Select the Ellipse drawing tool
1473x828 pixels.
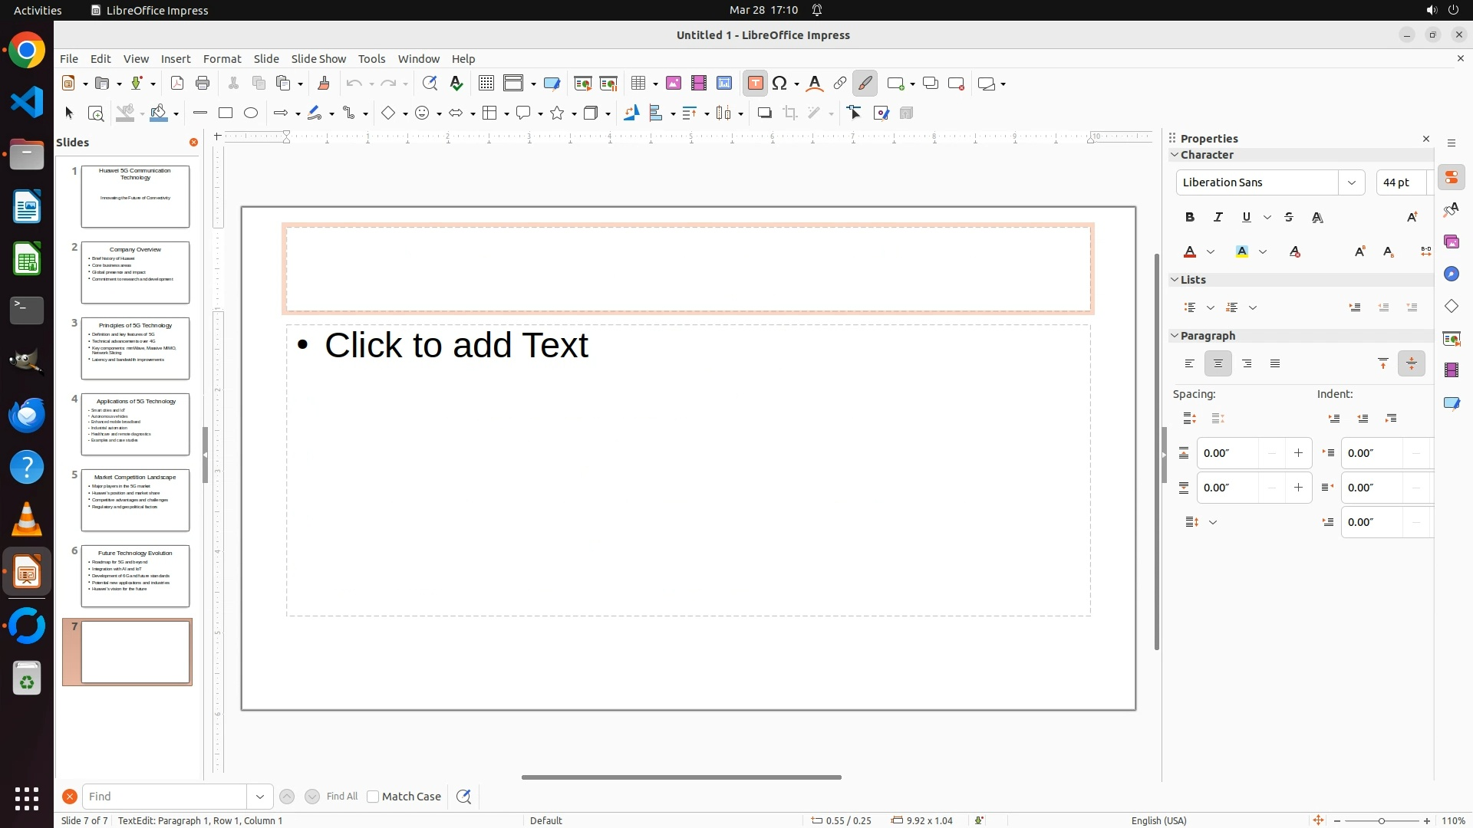pyautogui.click(x=251, y=113)
